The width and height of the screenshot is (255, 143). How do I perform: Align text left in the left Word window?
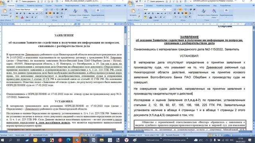pyautogui.click(x=46, y=13)
